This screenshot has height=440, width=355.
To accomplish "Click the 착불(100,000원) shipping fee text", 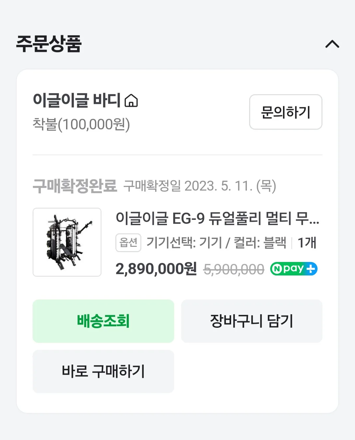I will coord(81,124).
